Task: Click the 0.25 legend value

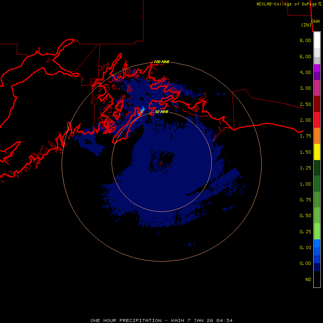Action: point(305,232)
